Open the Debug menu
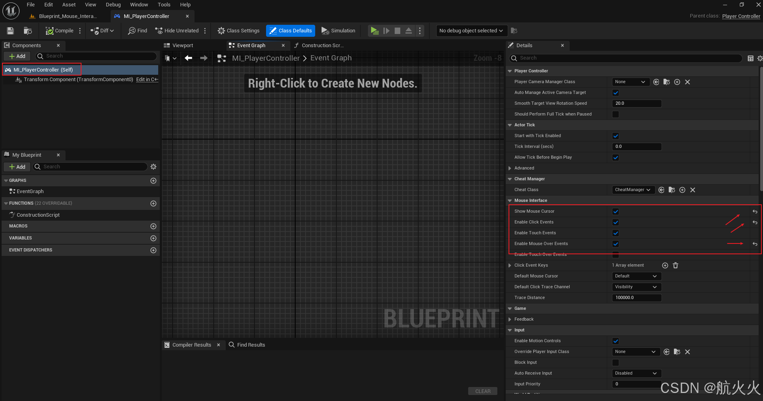This screenshot has height=401, width=763. tap(113, 5)
